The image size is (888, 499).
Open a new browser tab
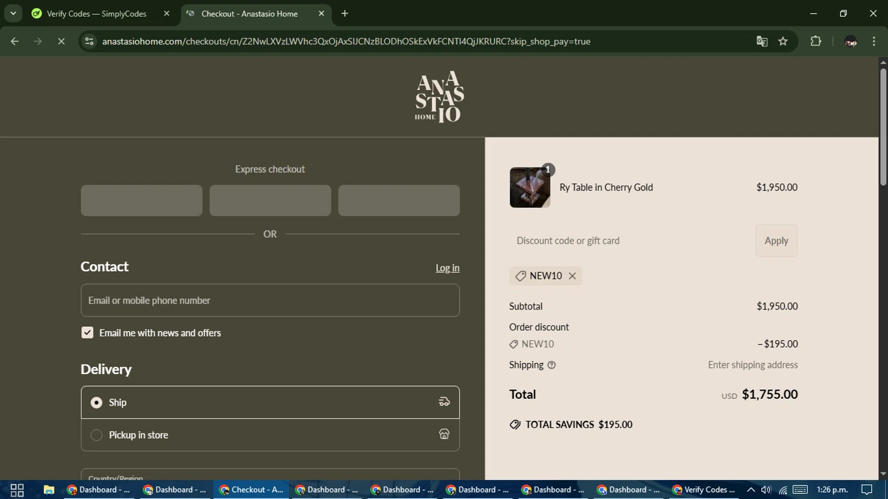(345, 14)
